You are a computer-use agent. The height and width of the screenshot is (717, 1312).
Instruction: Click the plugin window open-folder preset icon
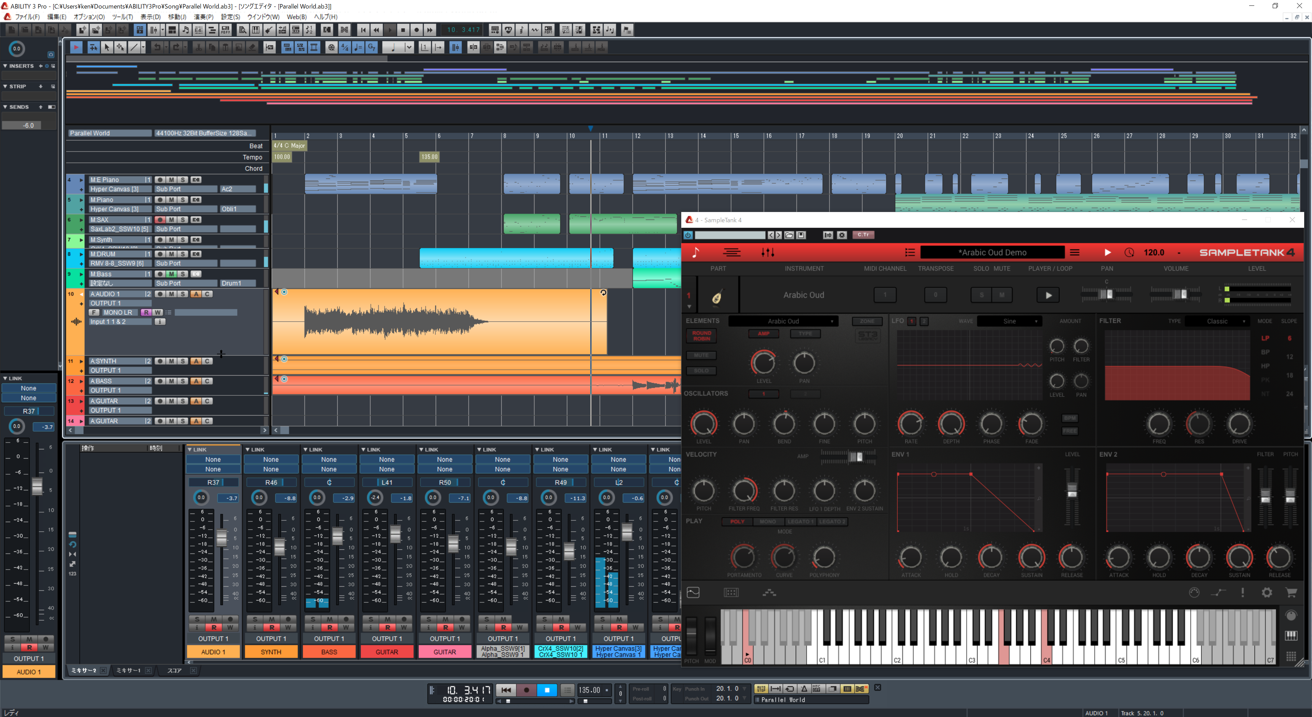789,235
